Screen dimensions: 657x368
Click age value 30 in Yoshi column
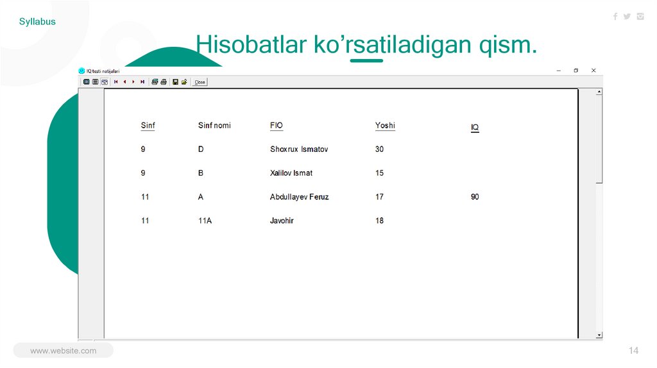[x=380, y=149]
